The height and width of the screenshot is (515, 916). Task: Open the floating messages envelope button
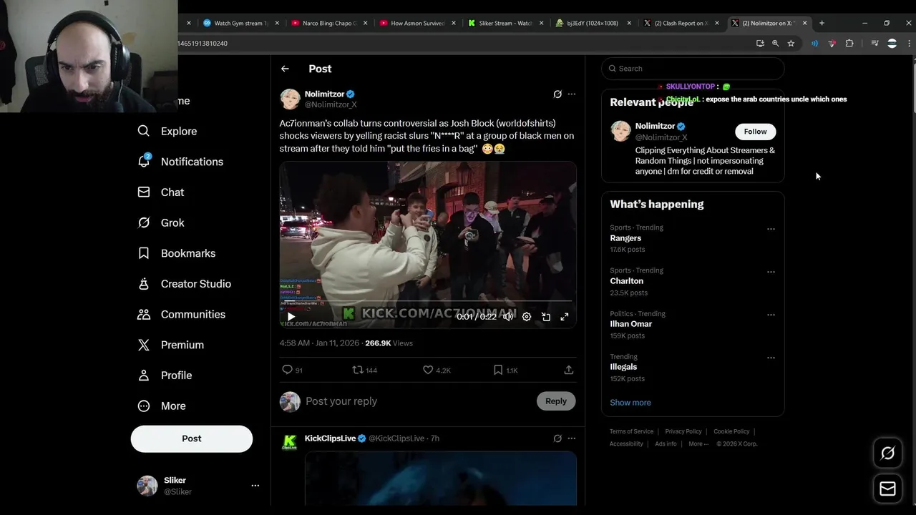887,489
